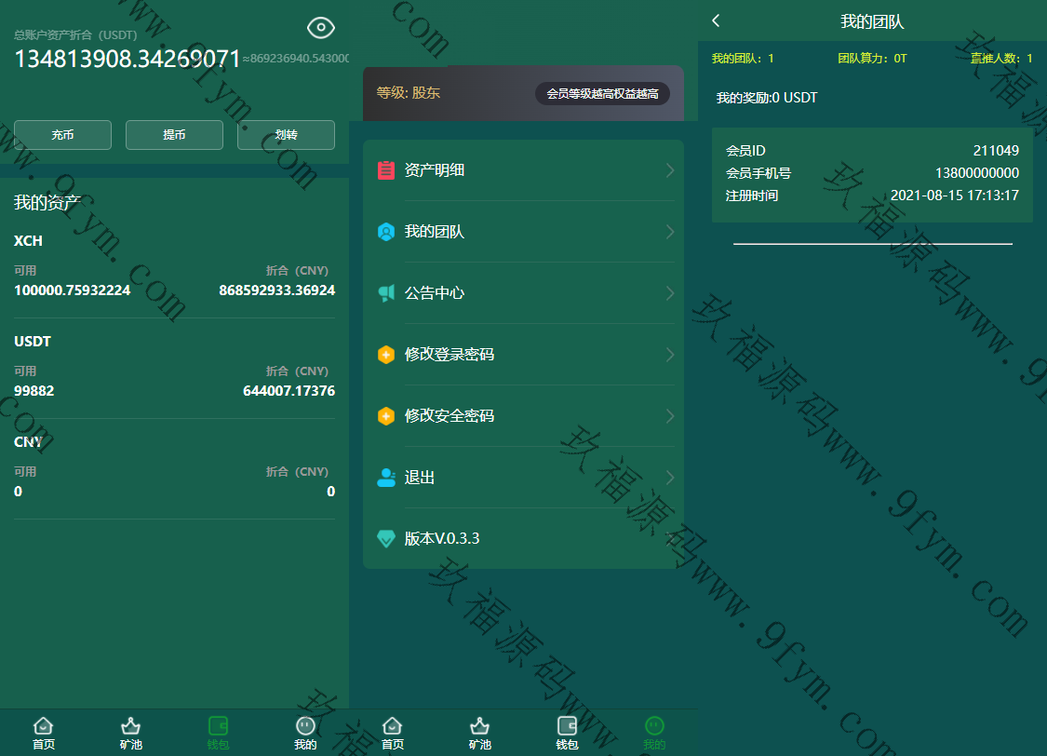Toggle asset balance visibility eye icon
The width and height of the screenshot is (1047, 756).
tap(321, 28)
